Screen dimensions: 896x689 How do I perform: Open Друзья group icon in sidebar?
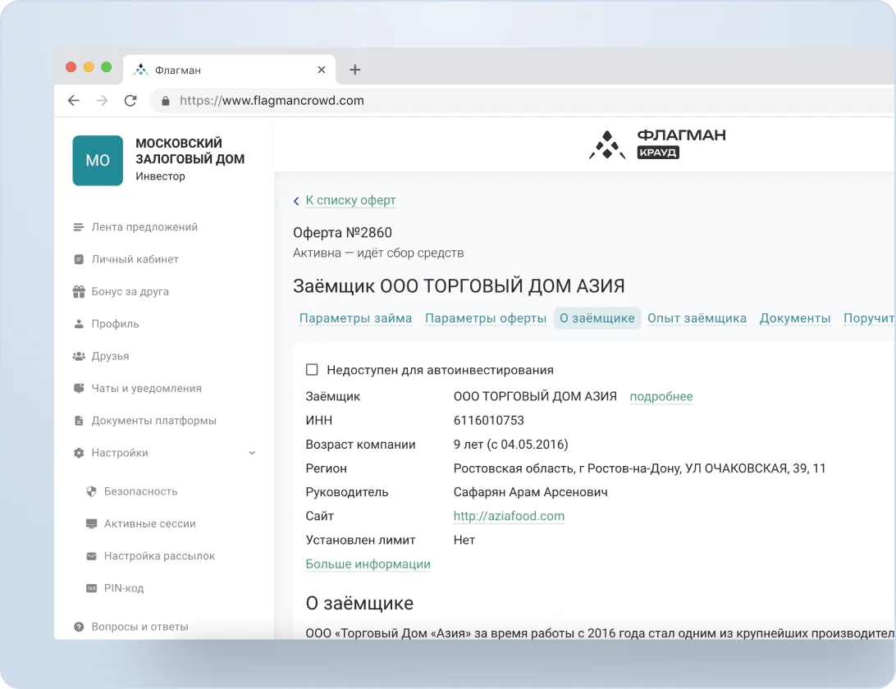point(79,356)
